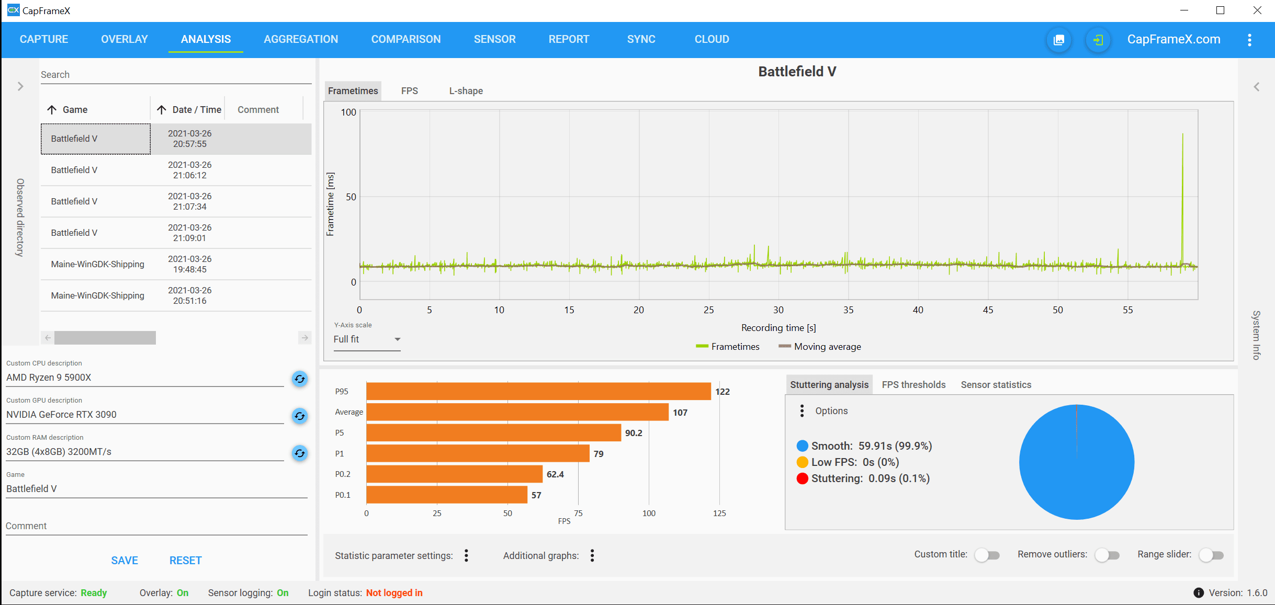Click the version info icon
1275x605 pixels.
[x=1198, y=592]
